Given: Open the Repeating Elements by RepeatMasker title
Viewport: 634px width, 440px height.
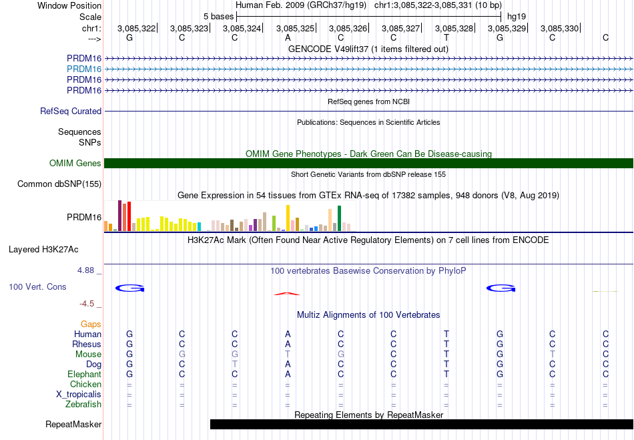Looking at the screenshot, I should pos(369,415).
